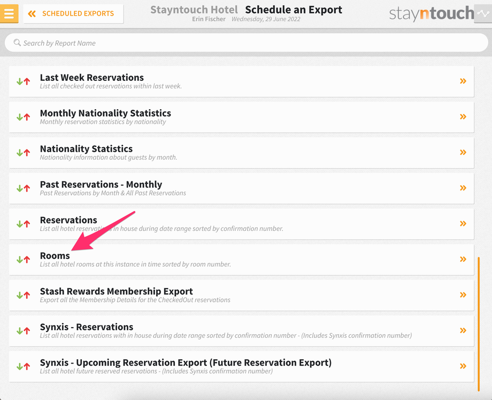Expand Last Week Reservations with its chevron
Screen dimensions: 492x400
point(463,81)
